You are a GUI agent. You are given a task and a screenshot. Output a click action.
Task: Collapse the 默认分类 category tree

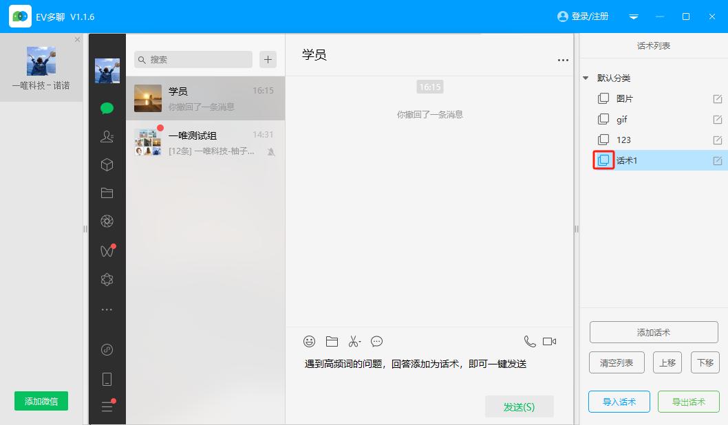click(586, 78)
